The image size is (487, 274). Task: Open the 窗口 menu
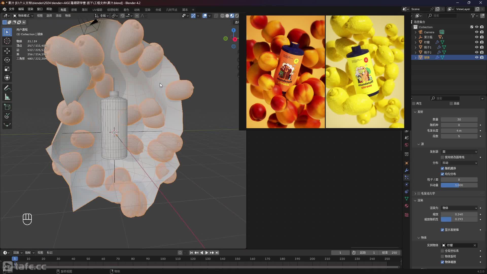tap(40, 9)
